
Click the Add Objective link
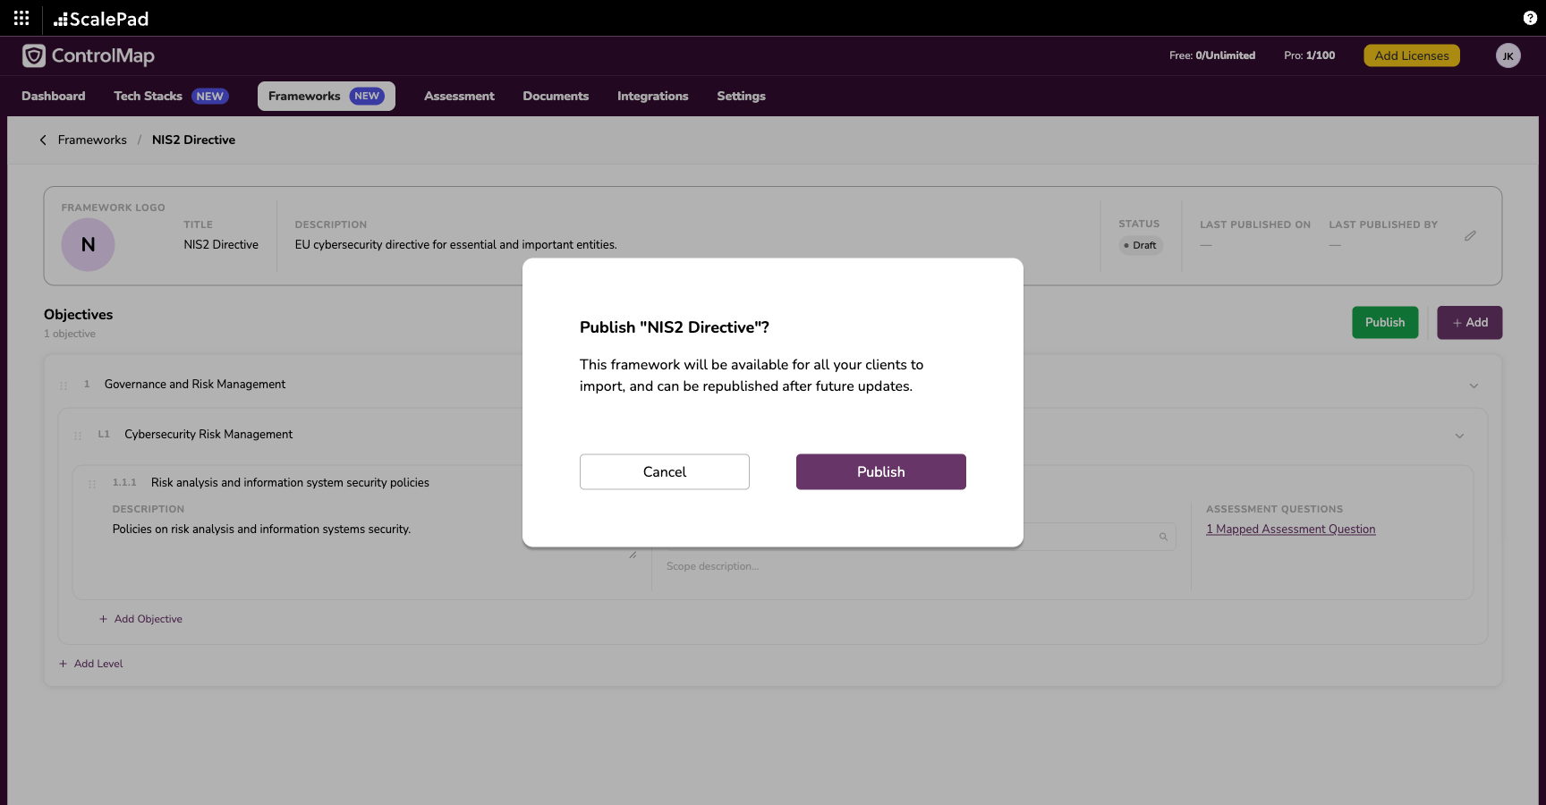pos(140,619)
